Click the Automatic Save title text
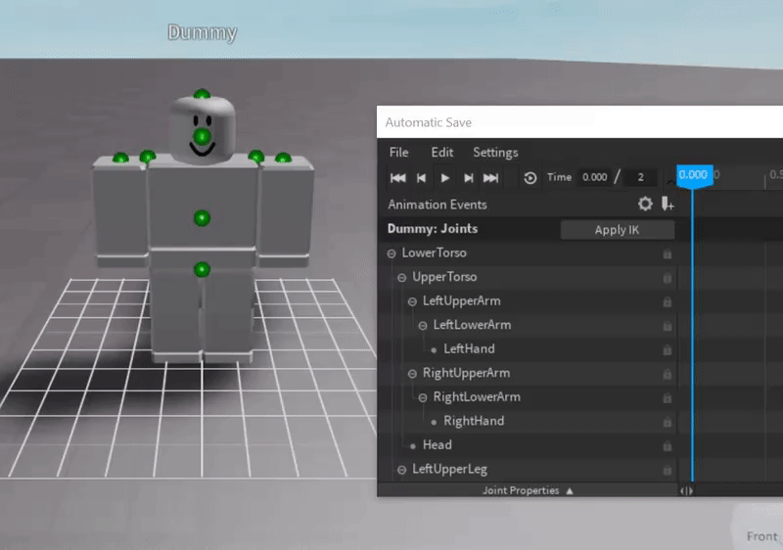783x550 pixels. point(428,122)
